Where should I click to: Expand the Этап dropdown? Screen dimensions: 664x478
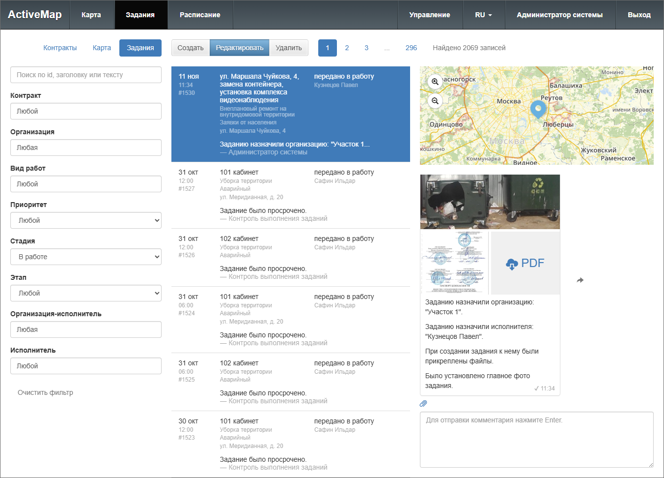point(86,293)
